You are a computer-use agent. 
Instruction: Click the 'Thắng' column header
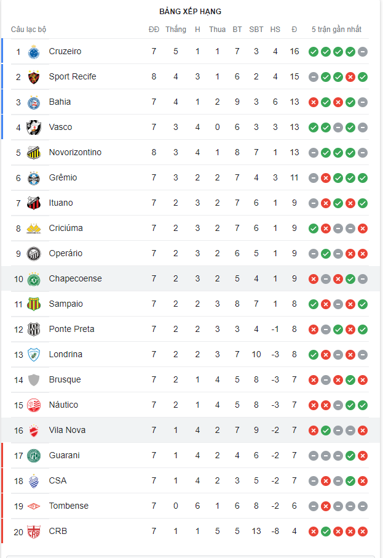[x=176, y=30]
